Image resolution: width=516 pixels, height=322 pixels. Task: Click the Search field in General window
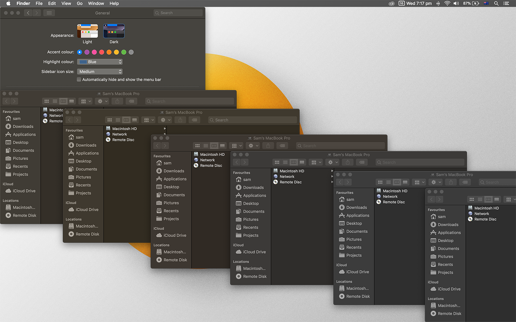[178, 13]
